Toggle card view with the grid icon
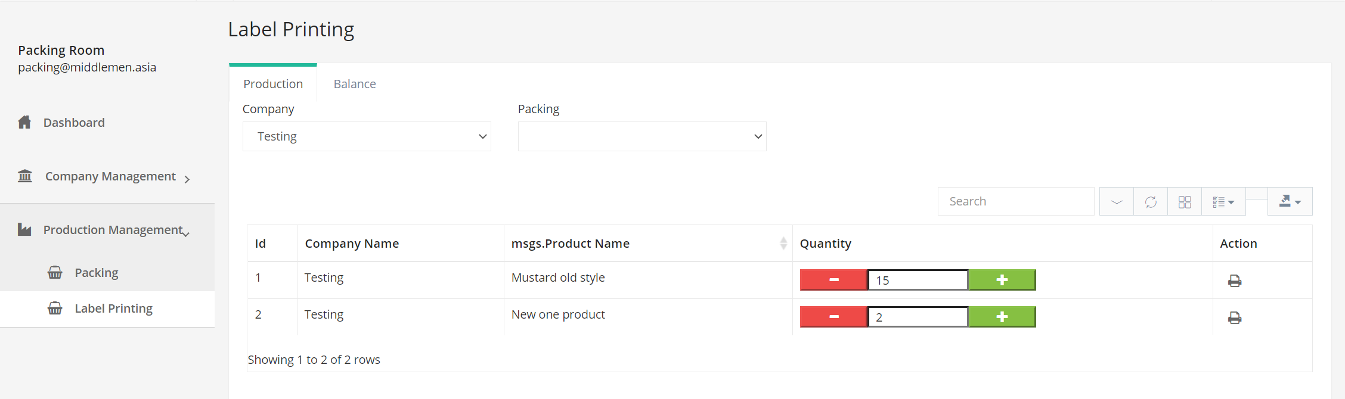1345x399 pixels. (1185, 202)
